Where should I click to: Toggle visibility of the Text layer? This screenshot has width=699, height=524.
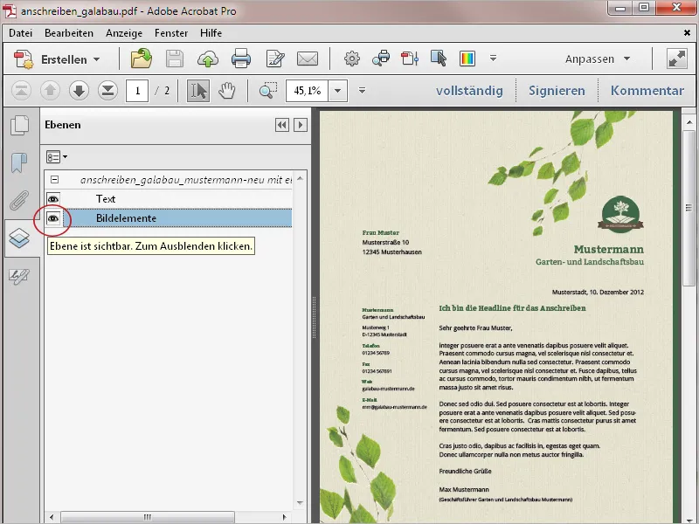click(x=53, y=199)
